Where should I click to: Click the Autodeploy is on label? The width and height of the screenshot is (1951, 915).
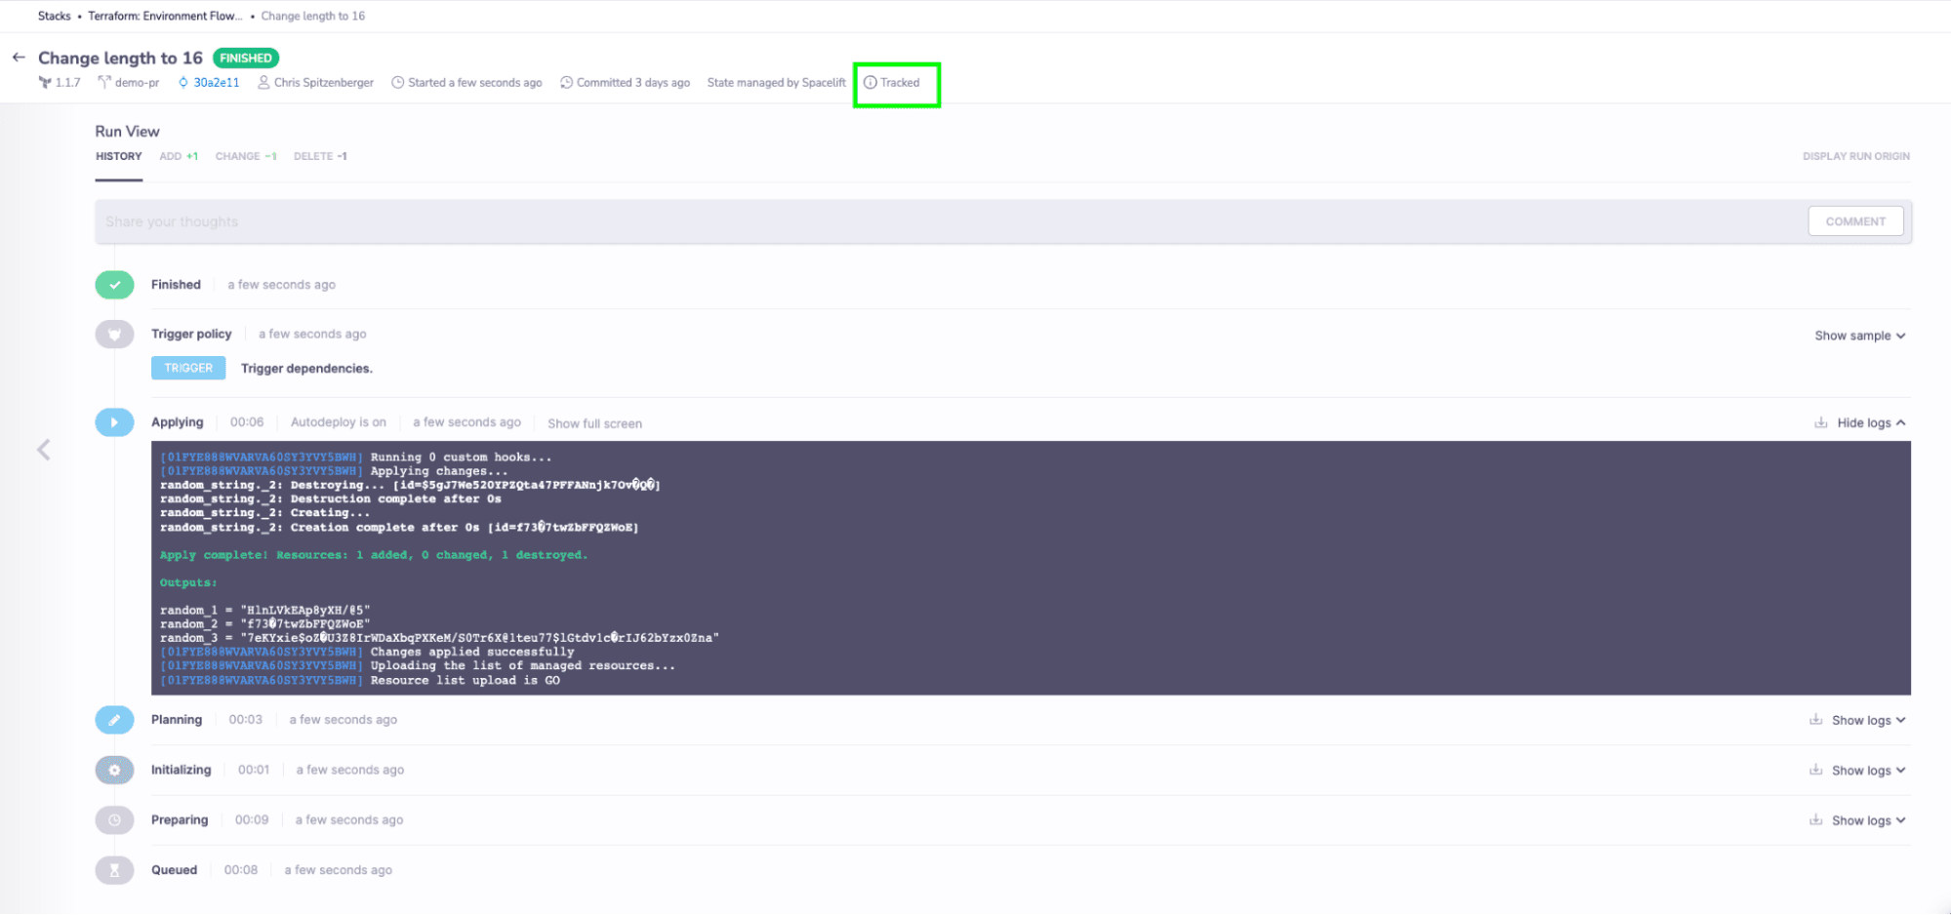(x=338, y=422)
